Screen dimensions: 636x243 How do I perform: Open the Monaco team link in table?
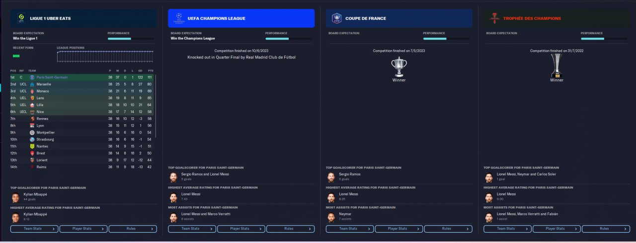[x=43, y=91]
